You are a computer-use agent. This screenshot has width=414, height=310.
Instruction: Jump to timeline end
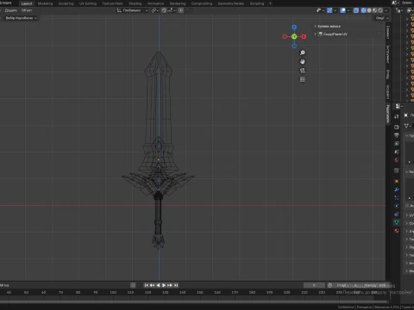click(x=176, y=285)
